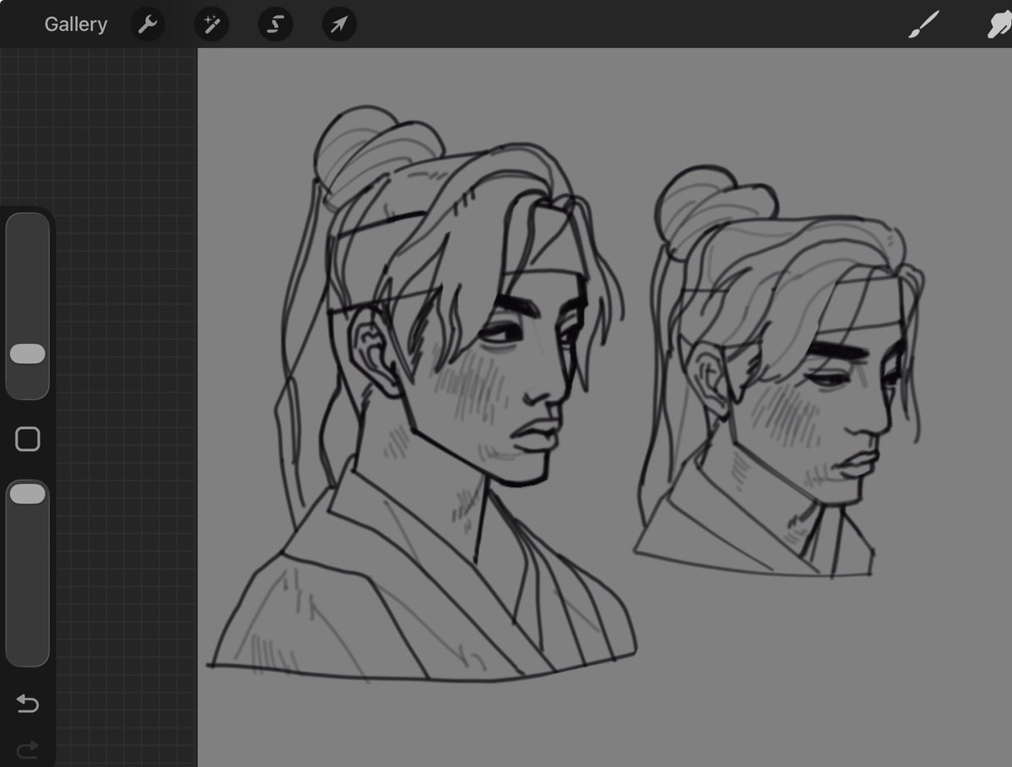Select the Brush tool
Screen dimensions: 1012x767
(923, 24)
